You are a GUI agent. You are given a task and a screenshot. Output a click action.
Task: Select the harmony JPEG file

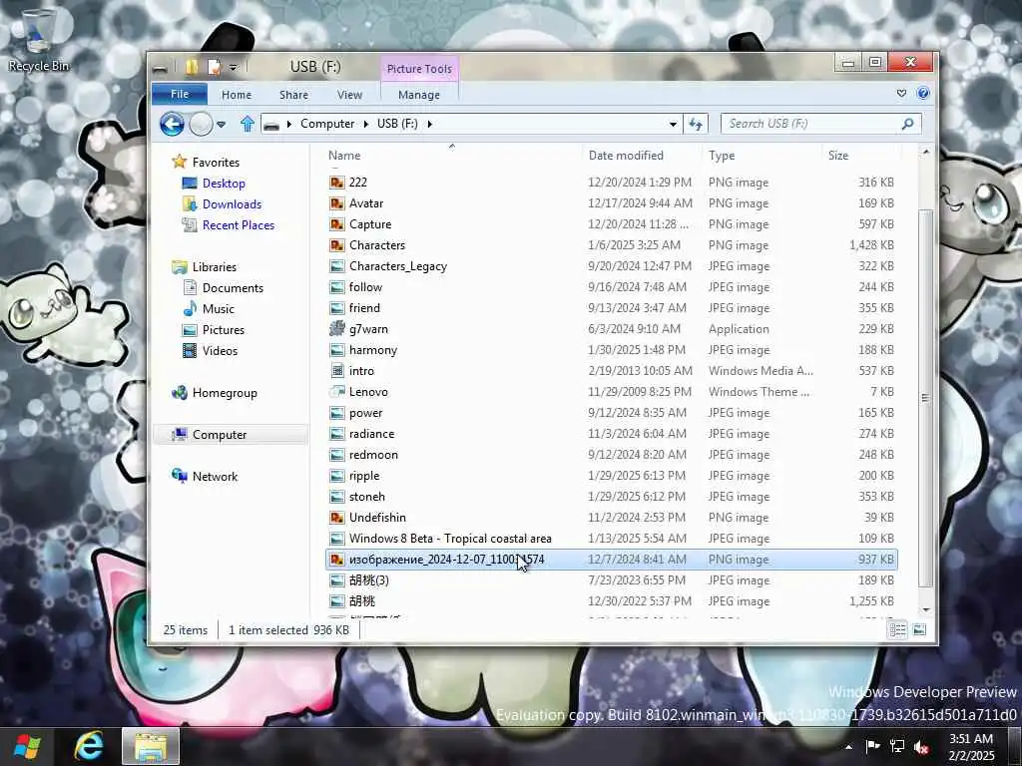coord(612,350)
